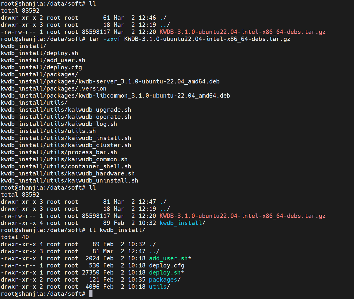Click the first kwdb_install/ extraction line
Image resolution: width=354 pixels, height=299 pixels.
tap(24, 46)
